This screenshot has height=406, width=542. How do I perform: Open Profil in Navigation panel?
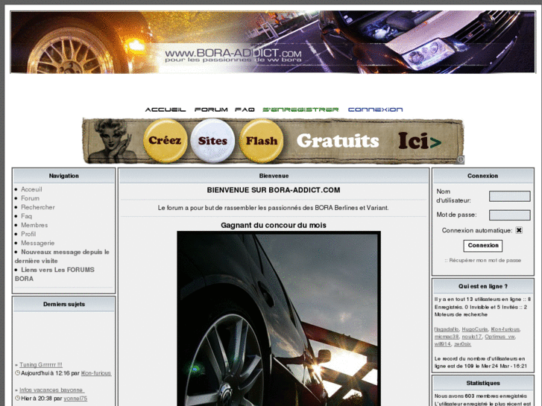(x=28, y=234)
